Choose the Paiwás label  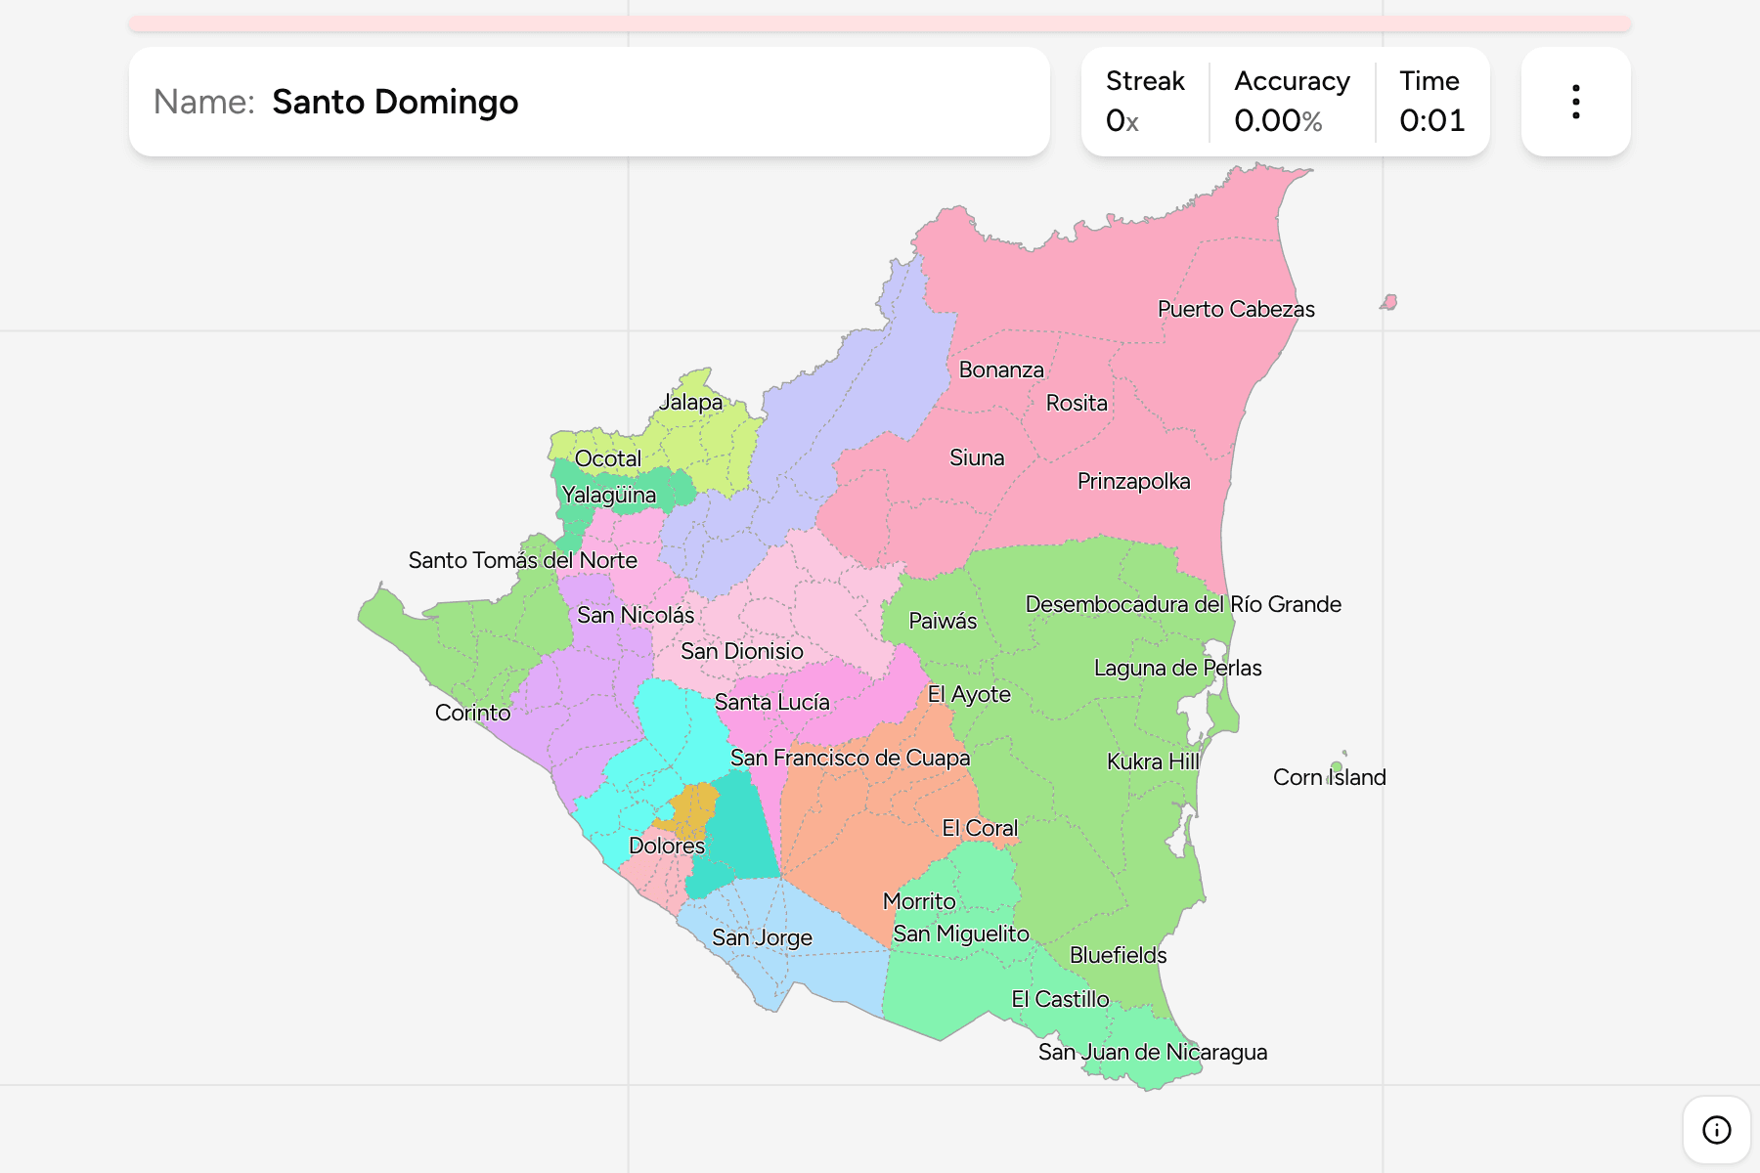tap(943, 621)
